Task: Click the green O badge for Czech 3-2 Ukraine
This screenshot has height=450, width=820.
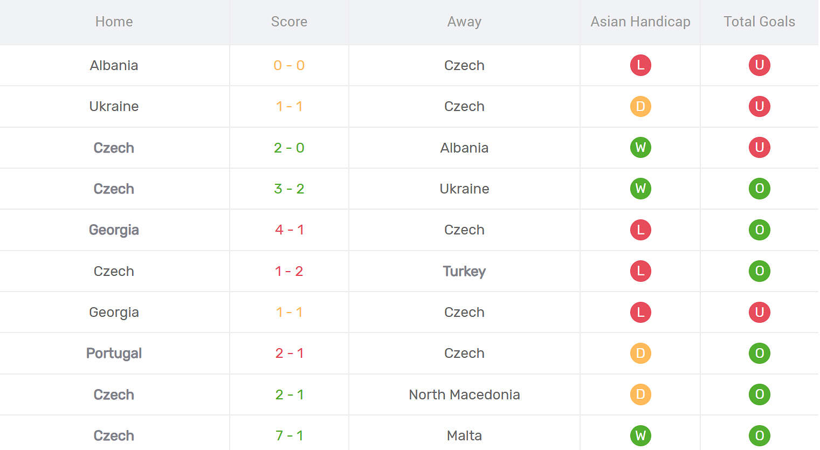Action: [x=759, y=189]
